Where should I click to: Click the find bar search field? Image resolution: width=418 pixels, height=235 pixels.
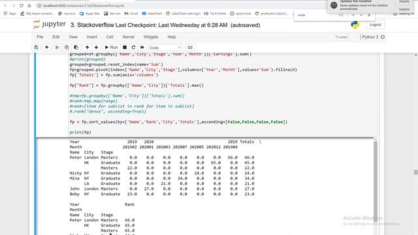pos(316,15)
